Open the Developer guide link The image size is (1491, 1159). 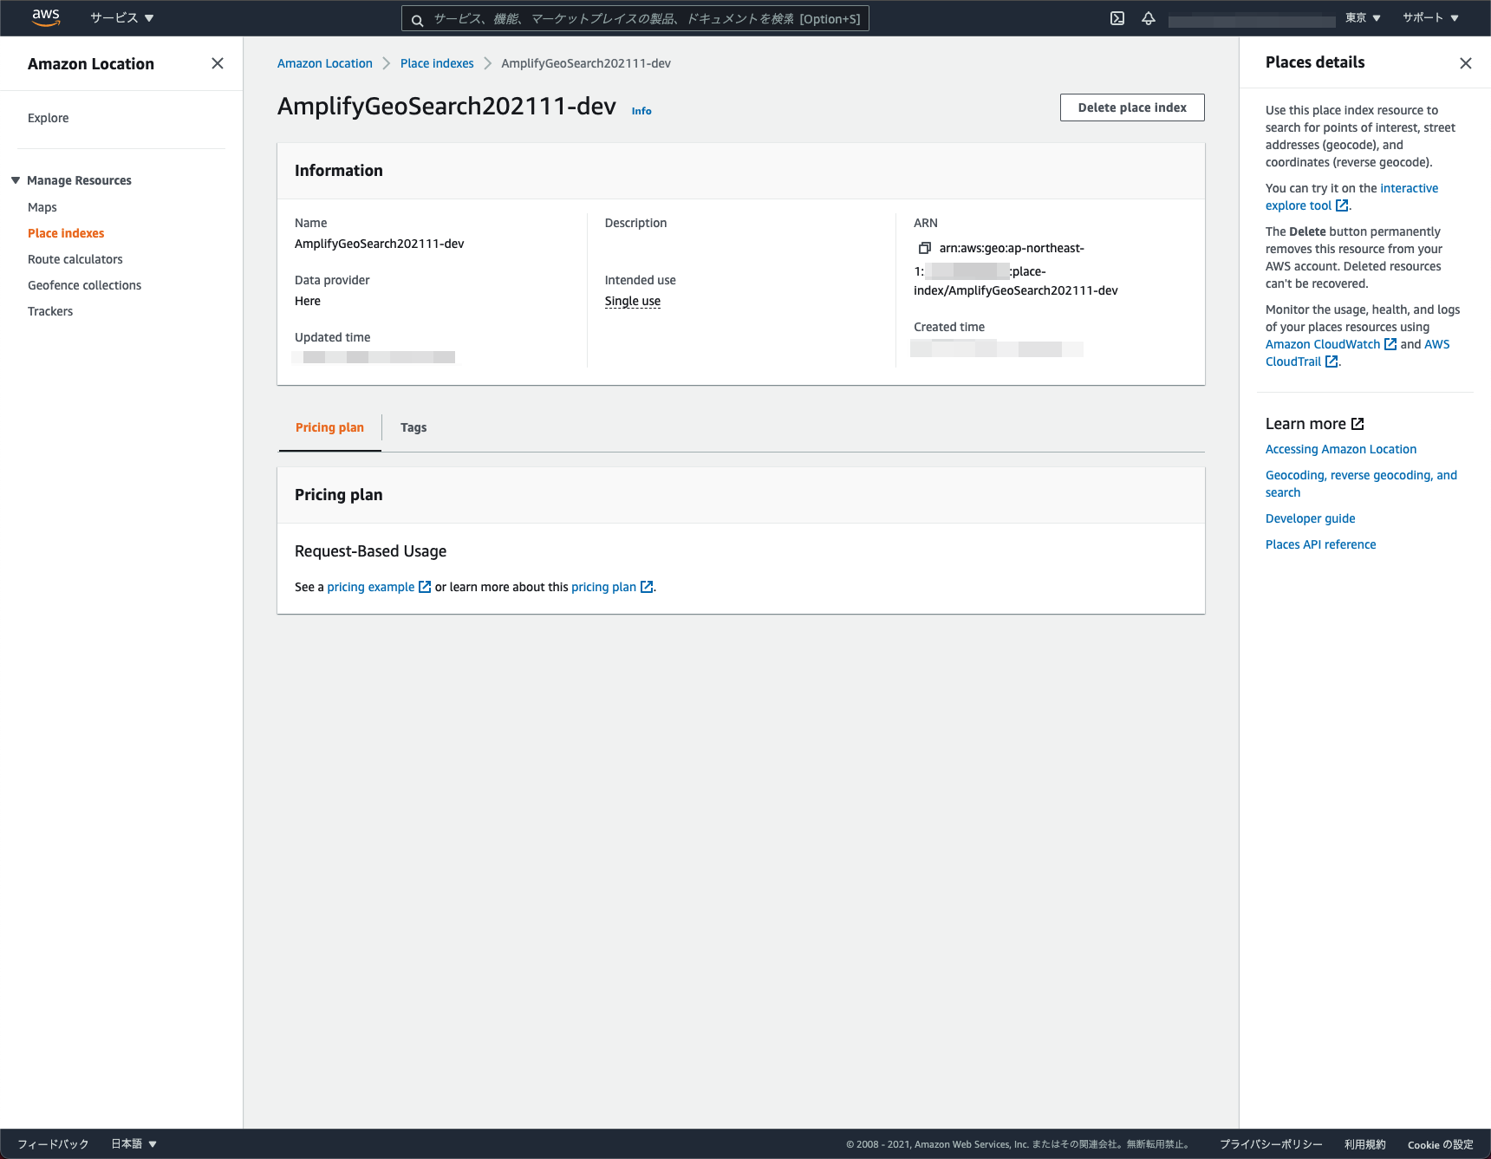pyautogui.click(x=1311, y=518)
